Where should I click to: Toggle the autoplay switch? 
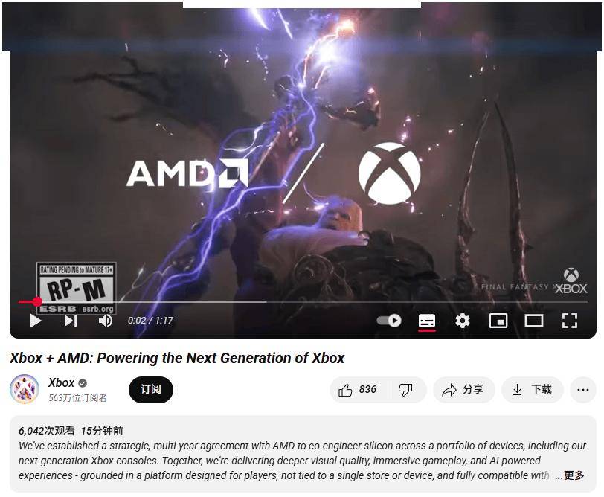point(389,321)
